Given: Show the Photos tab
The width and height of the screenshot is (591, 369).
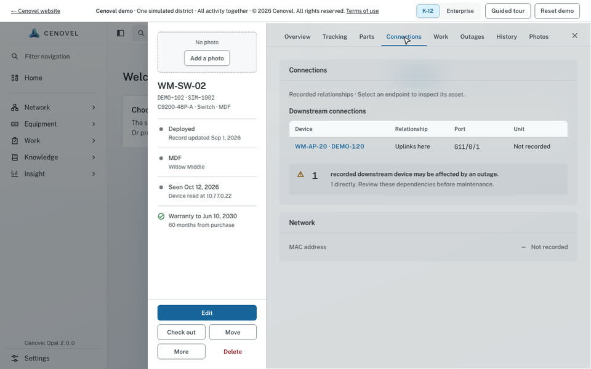Looking at the screenshot, I should click(x=539, y=36).
